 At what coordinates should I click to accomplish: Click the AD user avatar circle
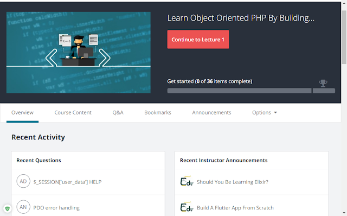click(23, 181)
